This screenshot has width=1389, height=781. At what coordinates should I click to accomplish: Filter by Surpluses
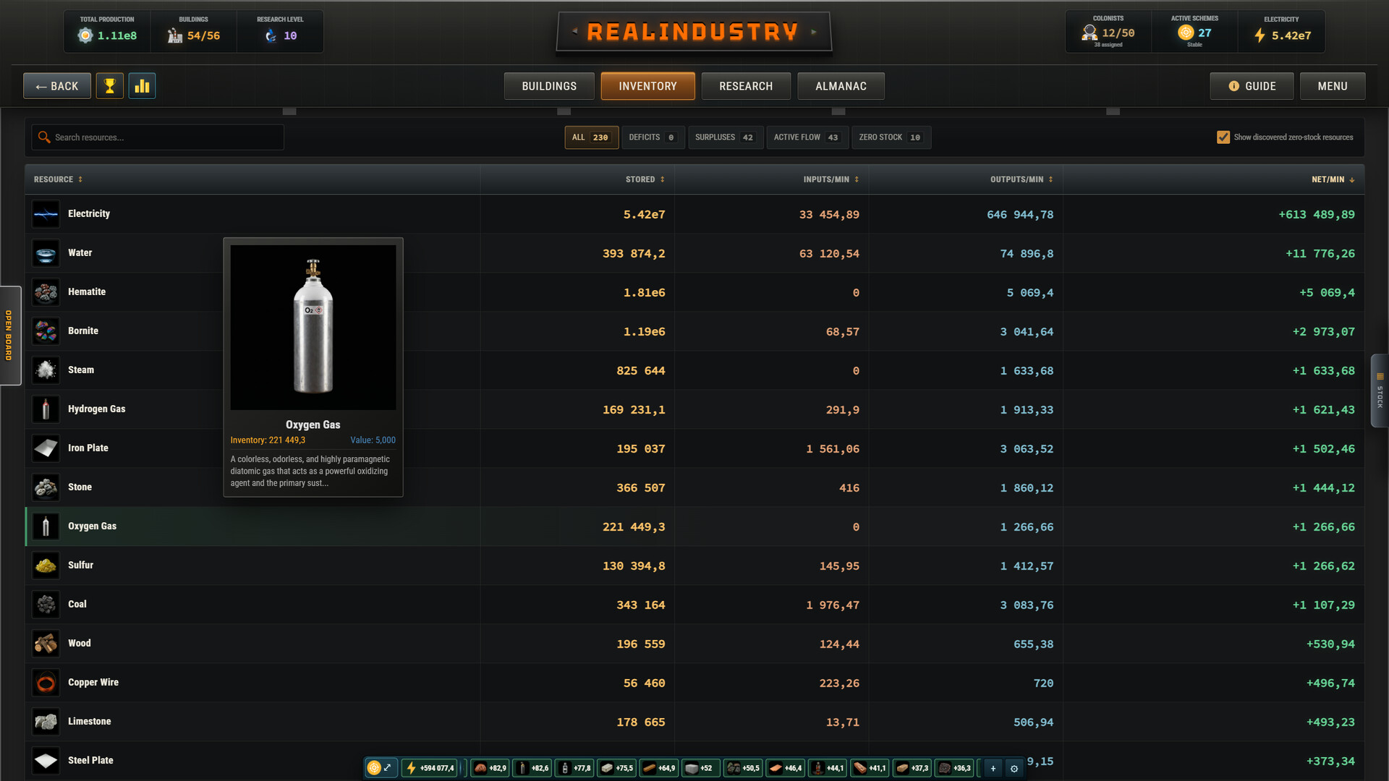coord(725,137)
